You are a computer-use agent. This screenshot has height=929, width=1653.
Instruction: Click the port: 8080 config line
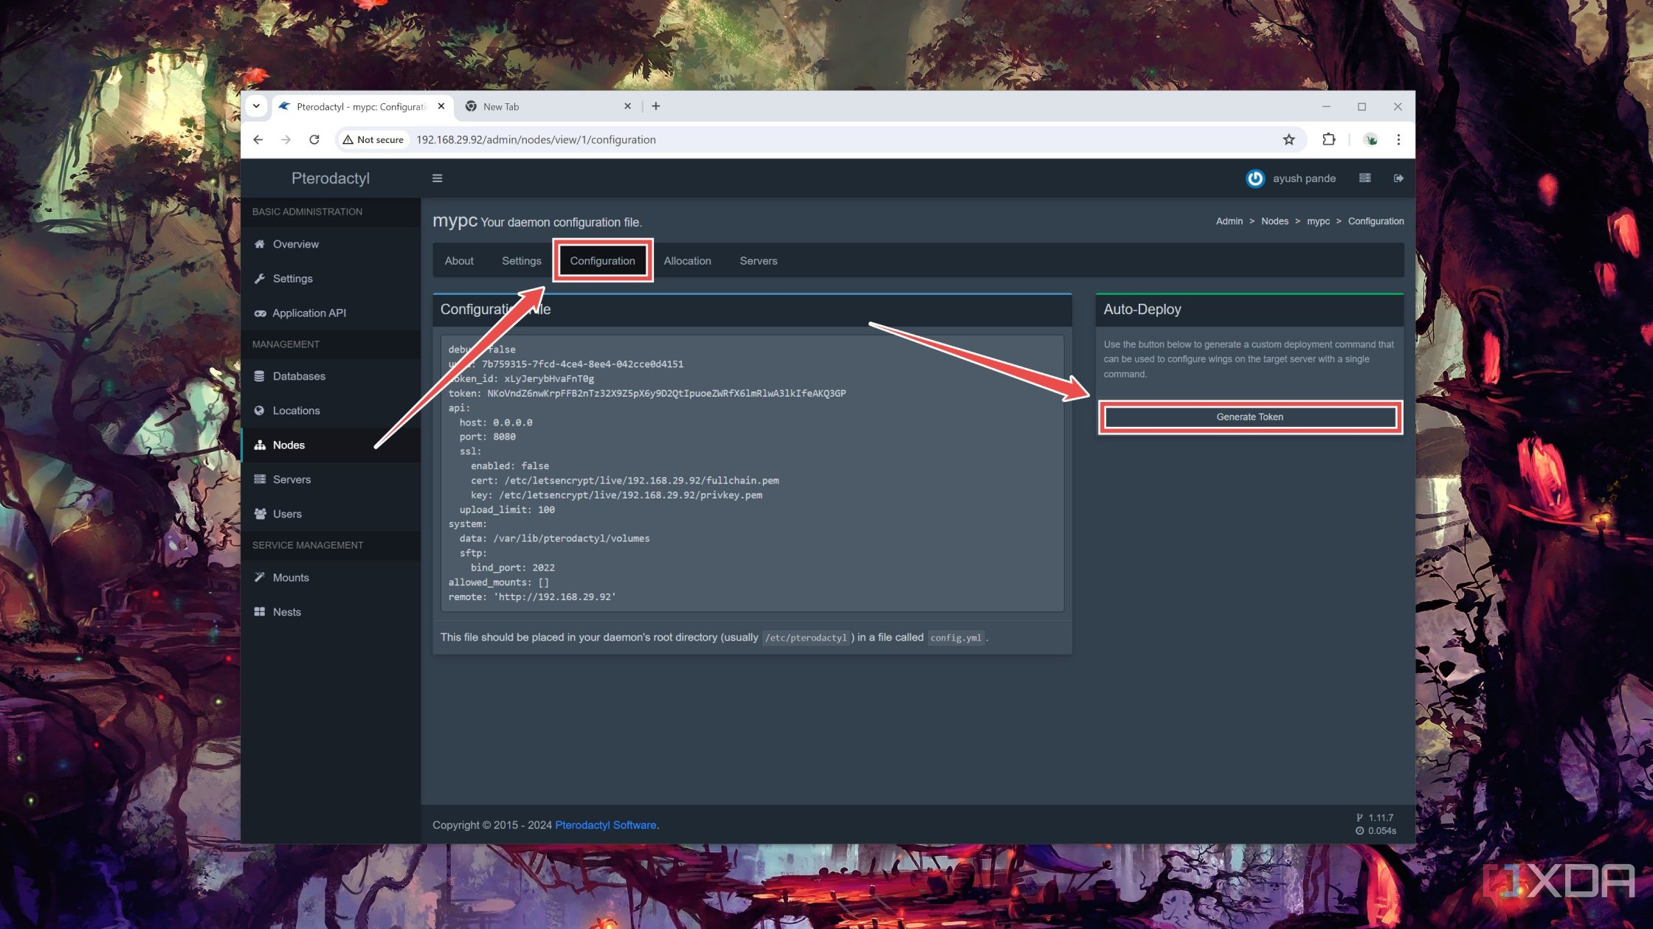click(x=487, y=437)
